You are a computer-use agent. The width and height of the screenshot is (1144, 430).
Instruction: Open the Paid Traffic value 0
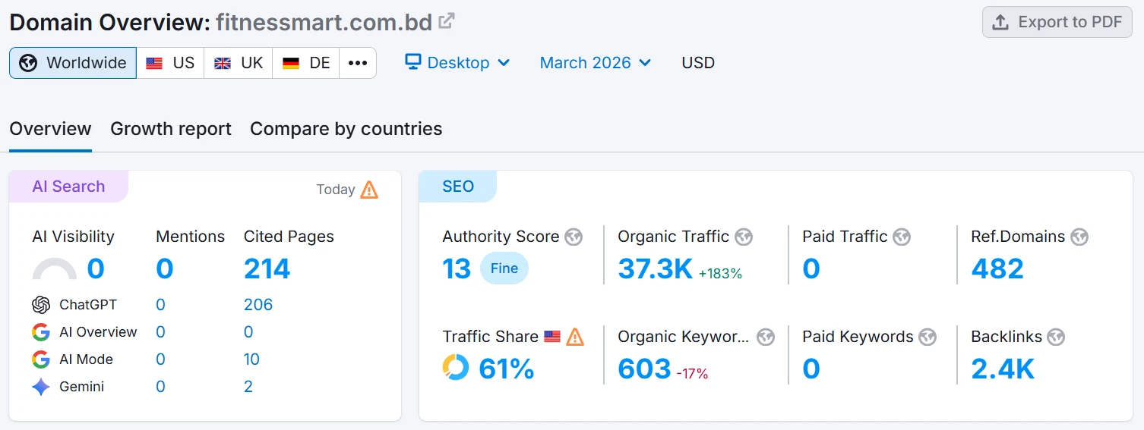(811, 269)
